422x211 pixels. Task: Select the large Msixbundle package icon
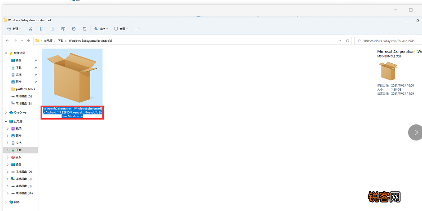click(72, 77)
